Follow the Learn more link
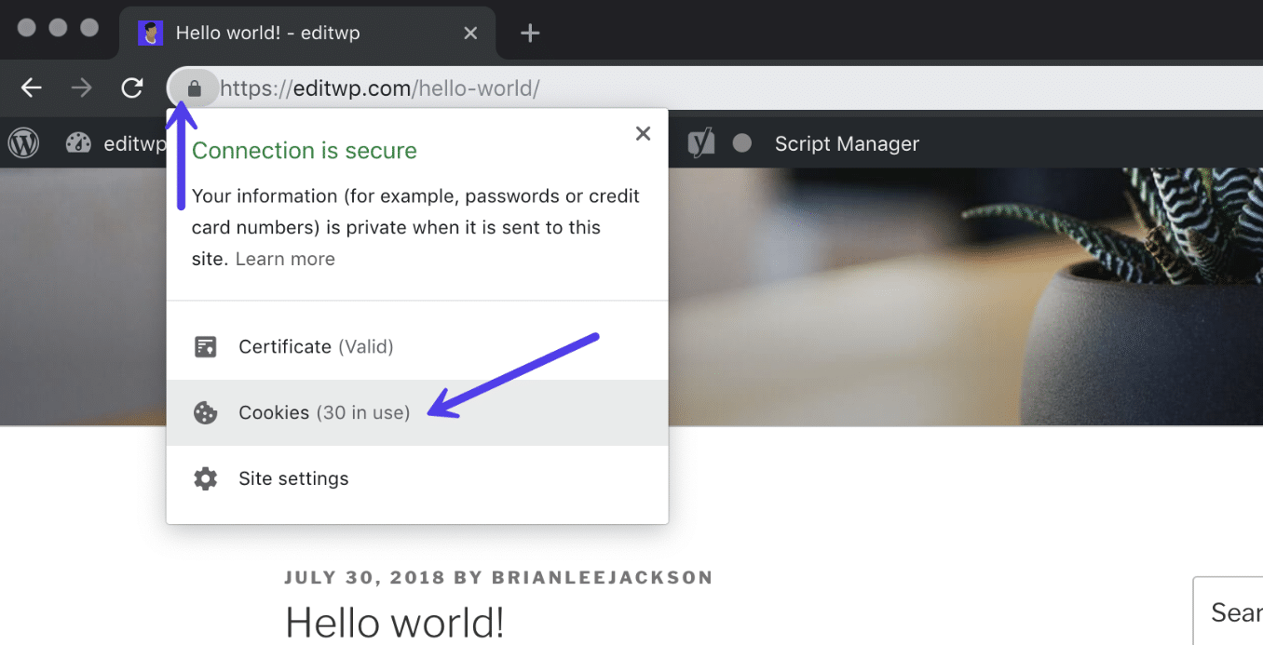 pos(285,260)
